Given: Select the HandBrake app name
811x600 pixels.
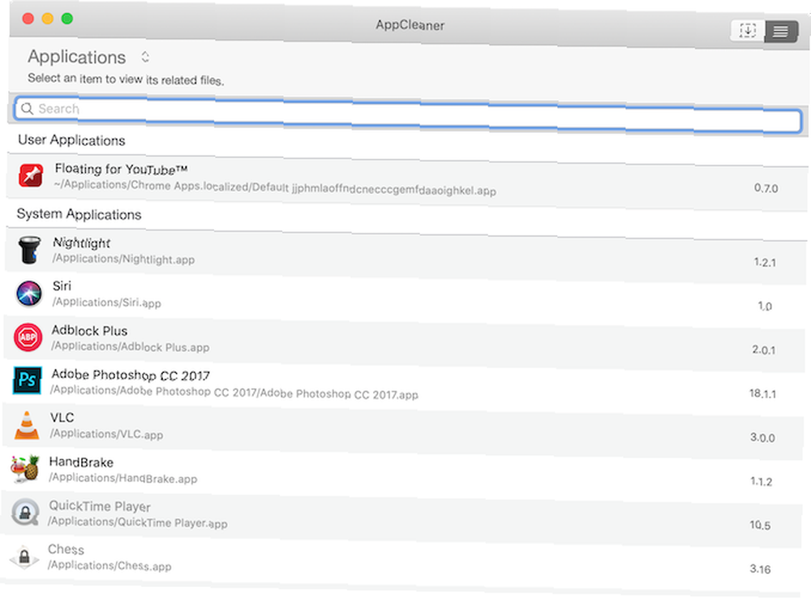Looking at the screenshot, I should (x=81, y=462).
